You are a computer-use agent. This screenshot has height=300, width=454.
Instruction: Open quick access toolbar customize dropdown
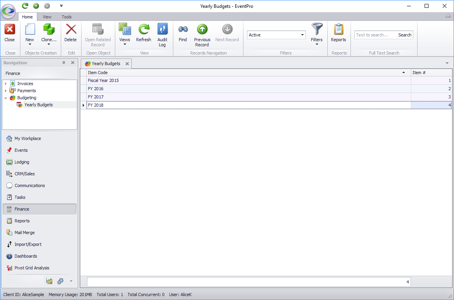pos(61,6)
